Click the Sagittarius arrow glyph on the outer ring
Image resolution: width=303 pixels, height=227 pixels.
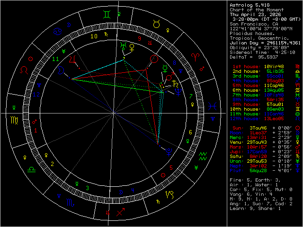121,212
